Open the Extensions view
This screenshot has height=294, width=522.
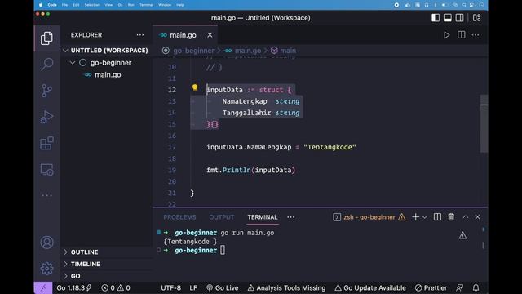(46, 143)
